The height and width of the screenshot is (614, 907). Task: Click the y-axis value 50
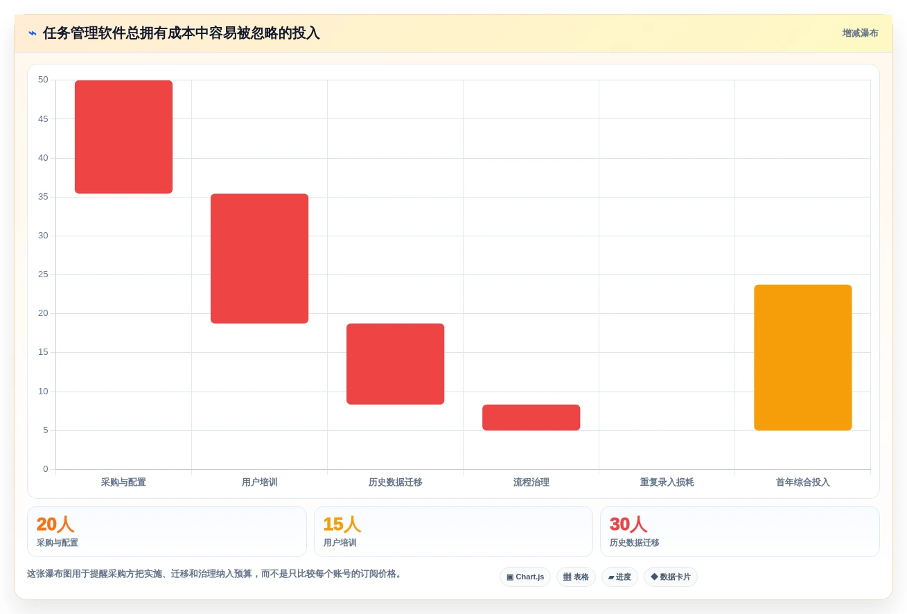coord(43,80)
